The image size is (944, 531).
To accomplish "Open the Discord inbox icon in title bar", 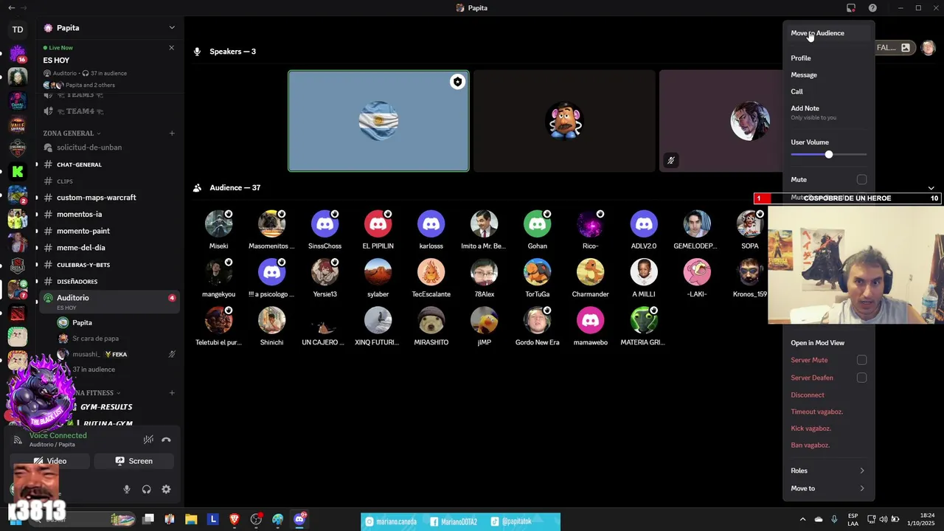I will [x=851, y=8].
